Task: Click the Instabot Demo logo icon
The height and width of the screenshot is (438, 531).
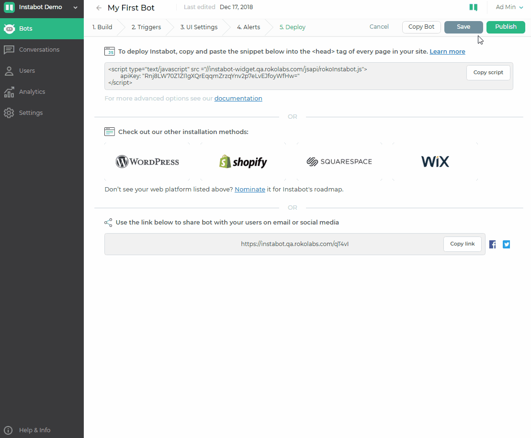Action: 9,7
